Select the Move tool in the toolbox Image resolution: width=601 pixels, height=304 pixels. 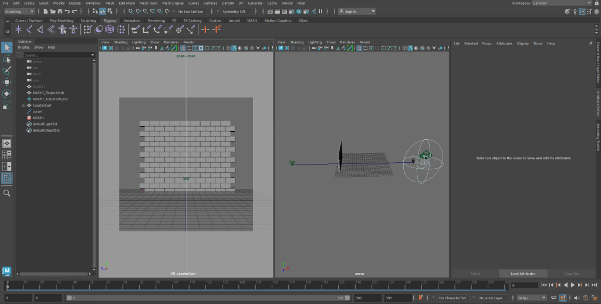pyautogui.click(x=7, y=82)
